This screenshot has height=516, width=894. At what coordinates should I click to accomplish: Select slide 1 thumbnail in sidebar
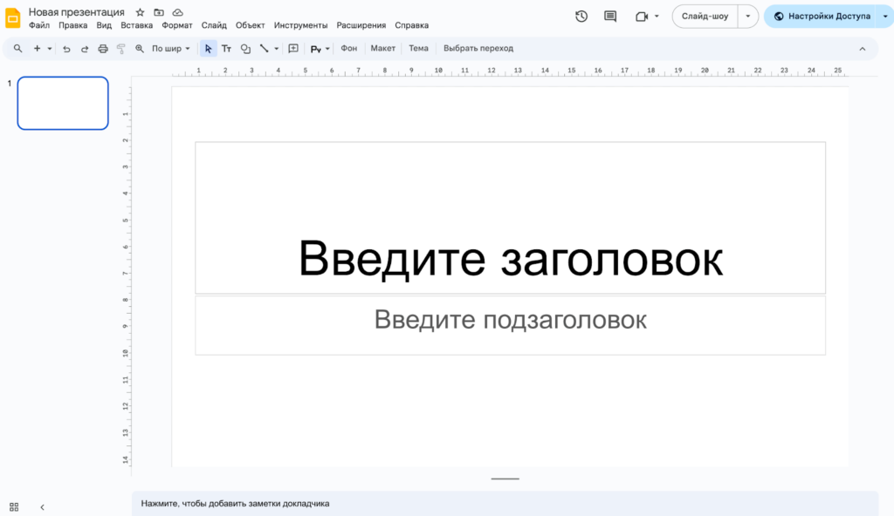click(x=62, y=103)
